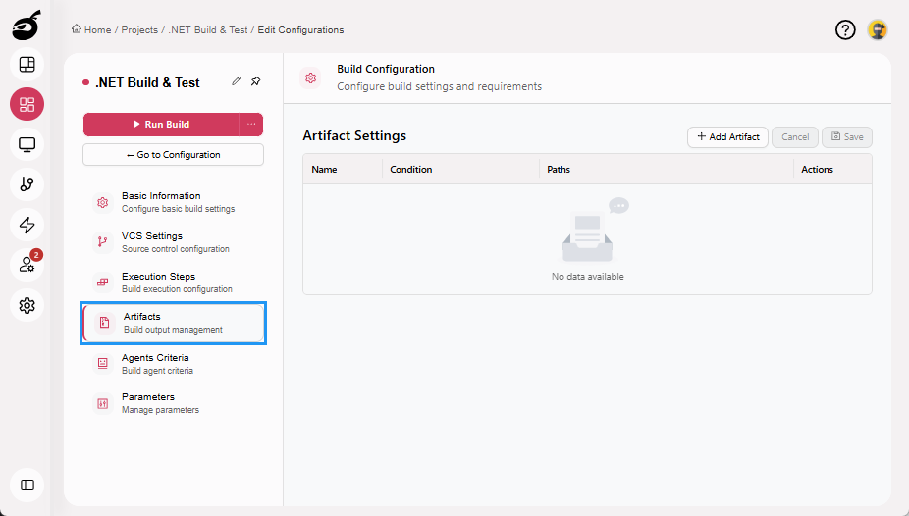Click the Agents Criteria icon
Screen dimensions: 909x516
point(103,363)
